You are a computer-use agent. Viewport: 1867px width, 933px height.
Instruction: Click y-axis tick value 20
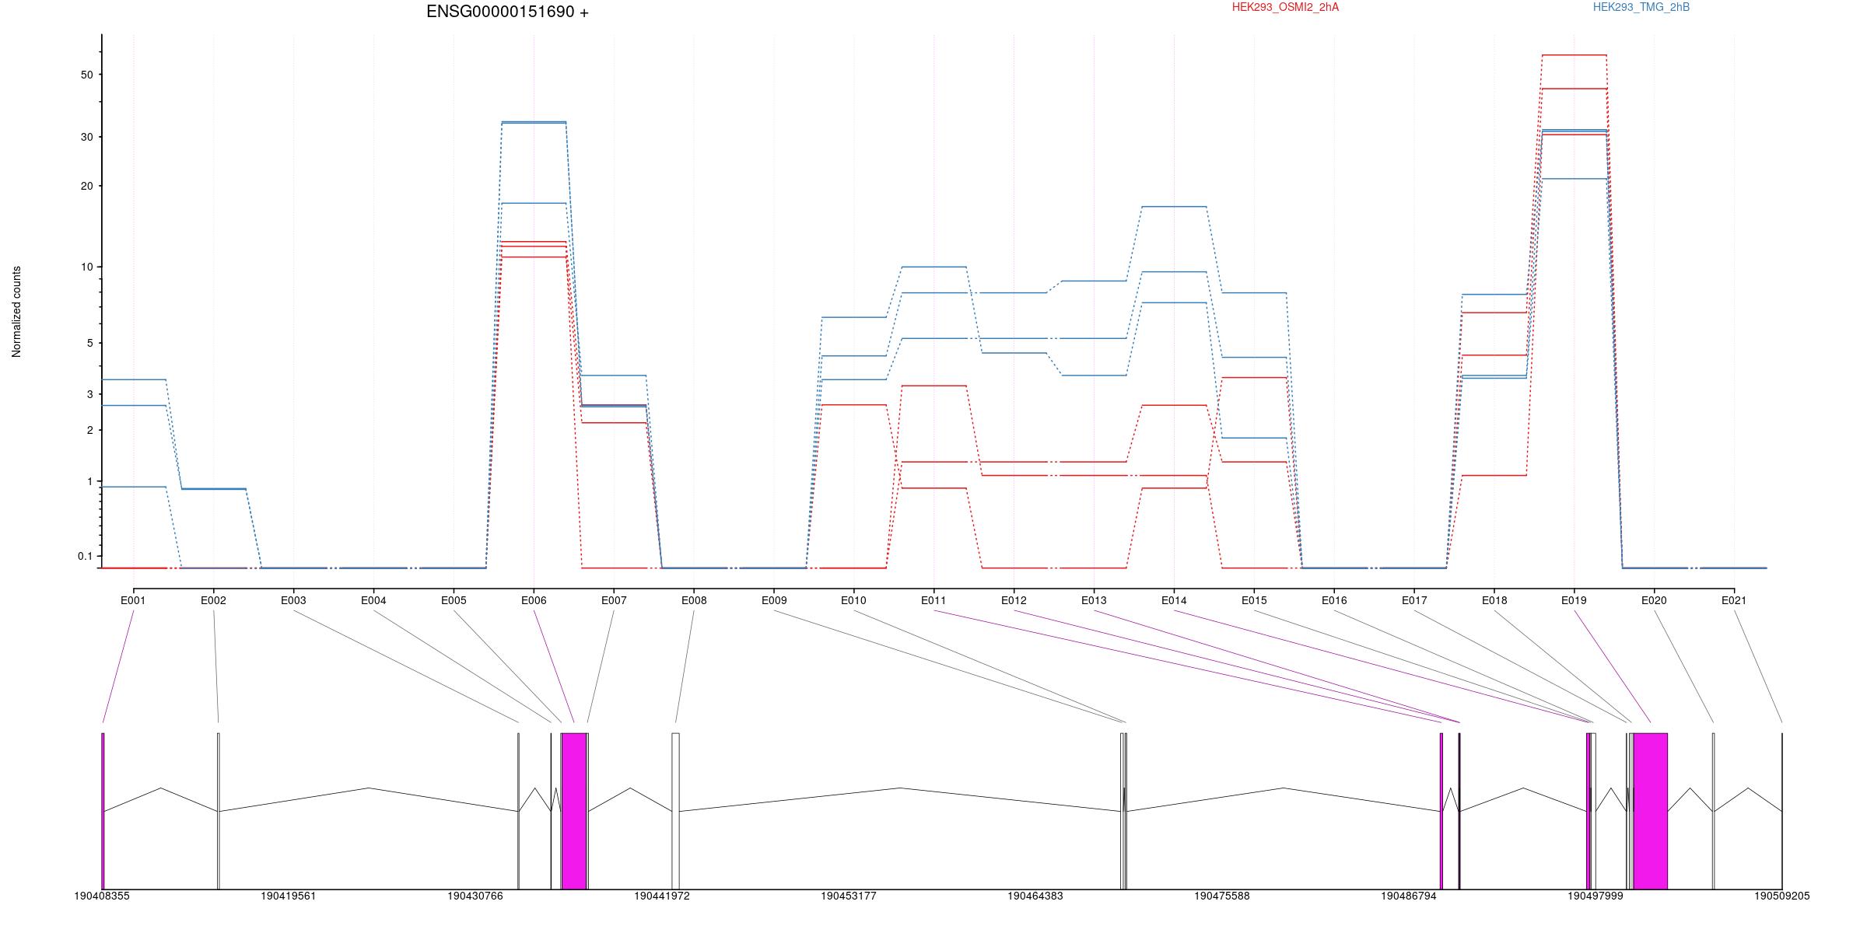(x=86, y=186)
